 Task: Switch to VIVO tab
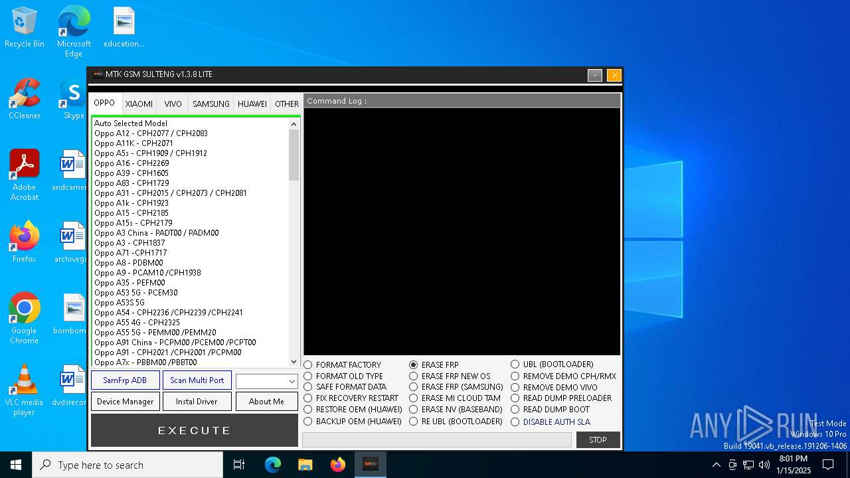coord(173,104)
